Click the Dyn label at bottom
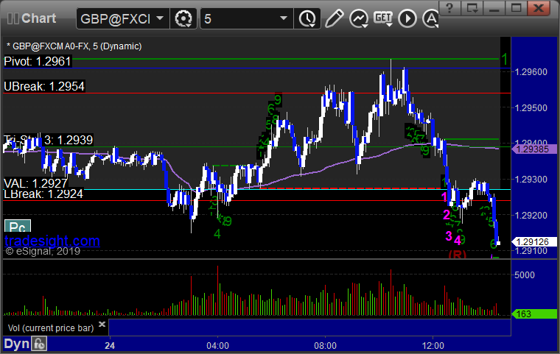The width and height of the screenshot is (560, 354). click(x=16, y=344)
